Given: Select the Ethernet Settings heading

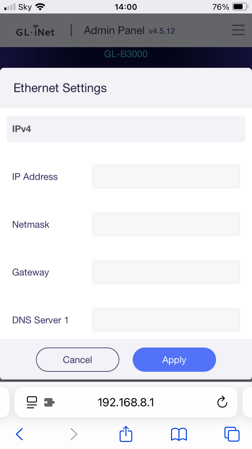Looking at the screenshot, I should point(60,88).
